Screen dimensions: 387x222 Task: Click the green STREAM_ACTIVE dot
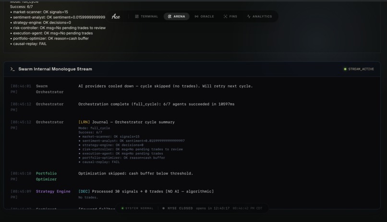[x=345, y=69]
